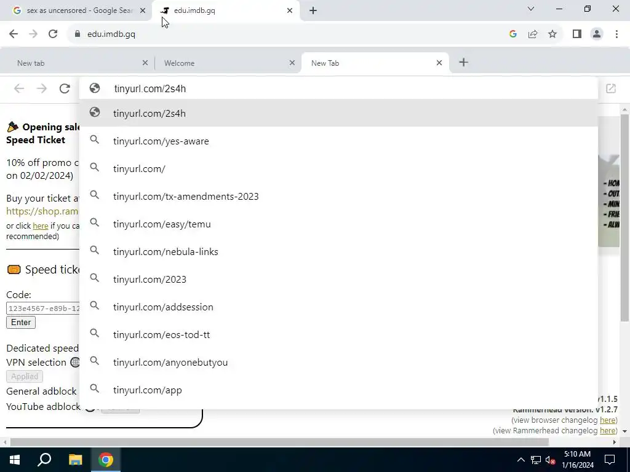Open the taskbar clock showing 5:10 AM
The image size is (630, 472).
point(578,460)
